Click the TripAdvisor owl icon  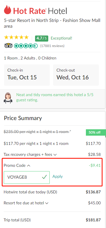(8, 46)
